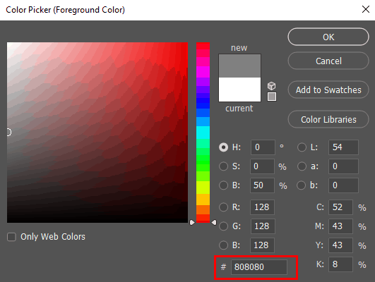This screenshot has height=282, width=375.
Task: Click Add to Swatches
Action: (328, 90)
